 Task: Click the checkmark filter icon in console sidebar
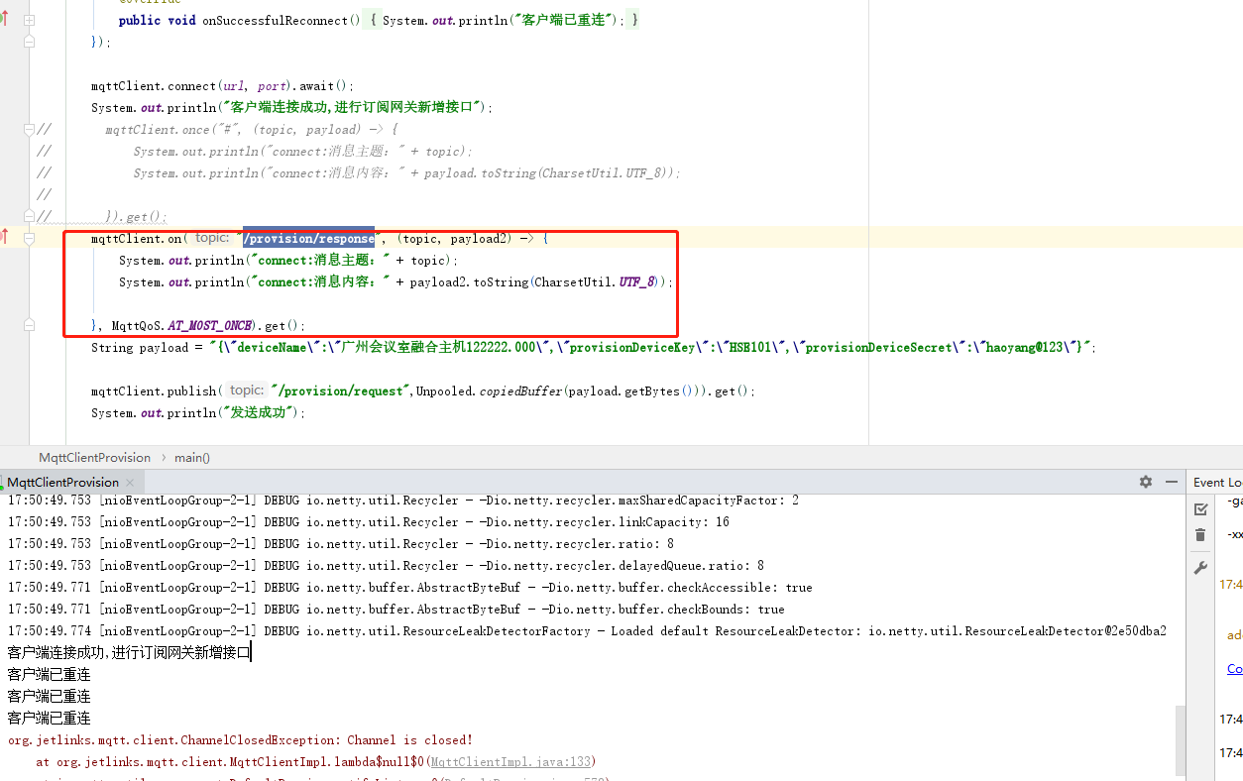pyautogui.click(x=1200, y=507)
